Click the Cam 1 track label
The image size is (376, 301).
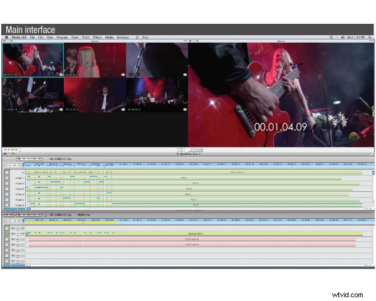click(19, 178)
